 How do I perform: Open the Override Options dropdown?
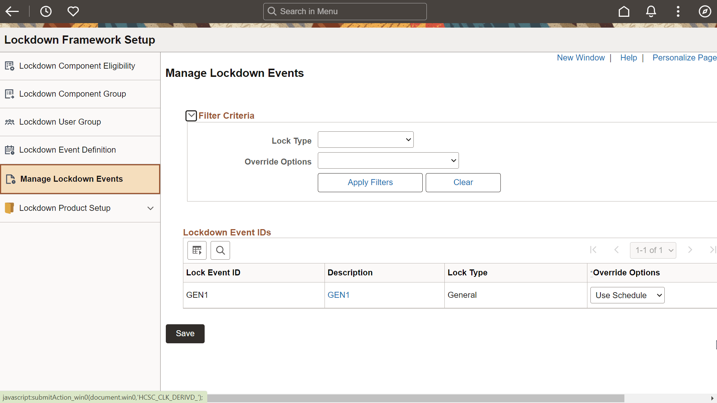tap(388, 160)
